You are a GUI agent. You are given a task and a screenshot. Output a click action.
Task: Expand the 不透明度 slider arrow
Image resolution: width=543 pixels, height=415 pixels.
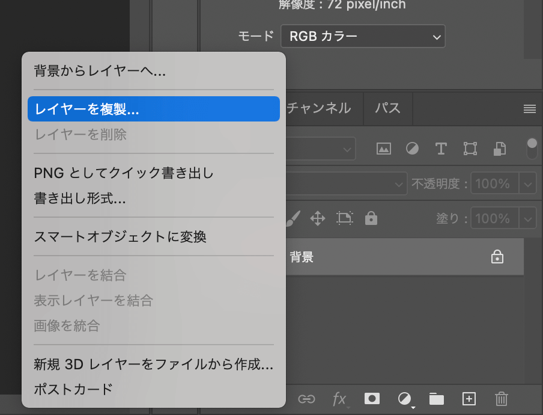coord(528,183)
